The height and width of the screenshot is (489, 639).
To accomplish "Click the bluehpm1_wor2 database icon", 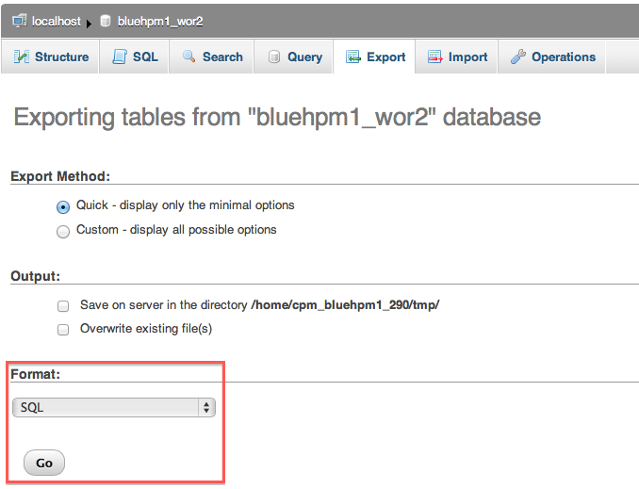I will coord(105,21).
